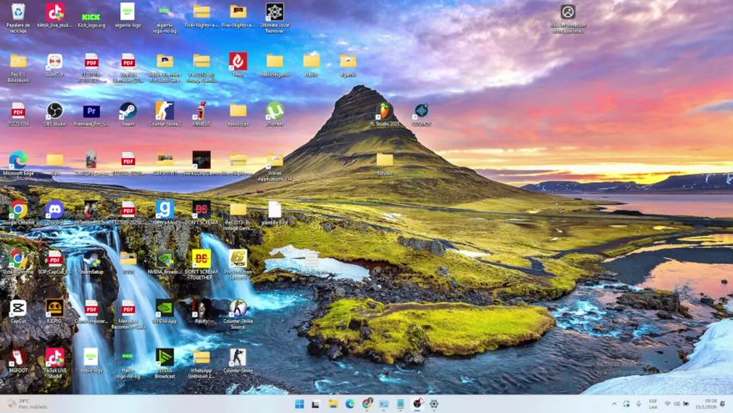
Task: Launch the Pro Evolution Soccer 6 shortcut
Action: pyautogui.click(x=238, y=264)
